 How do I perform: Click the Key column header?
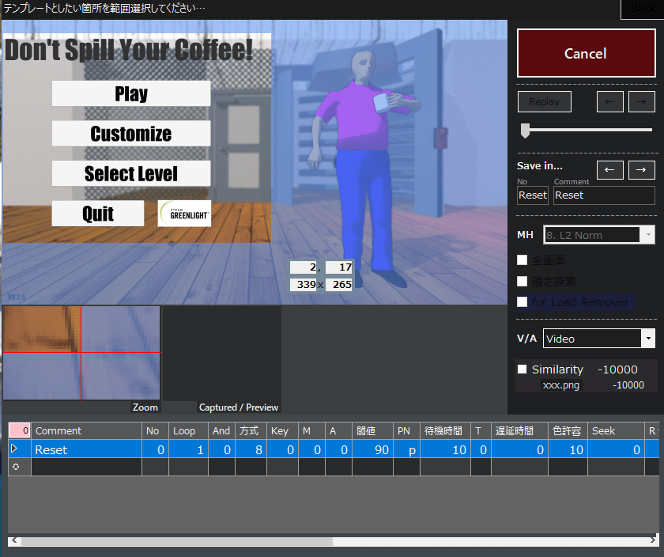pos(282,430)
